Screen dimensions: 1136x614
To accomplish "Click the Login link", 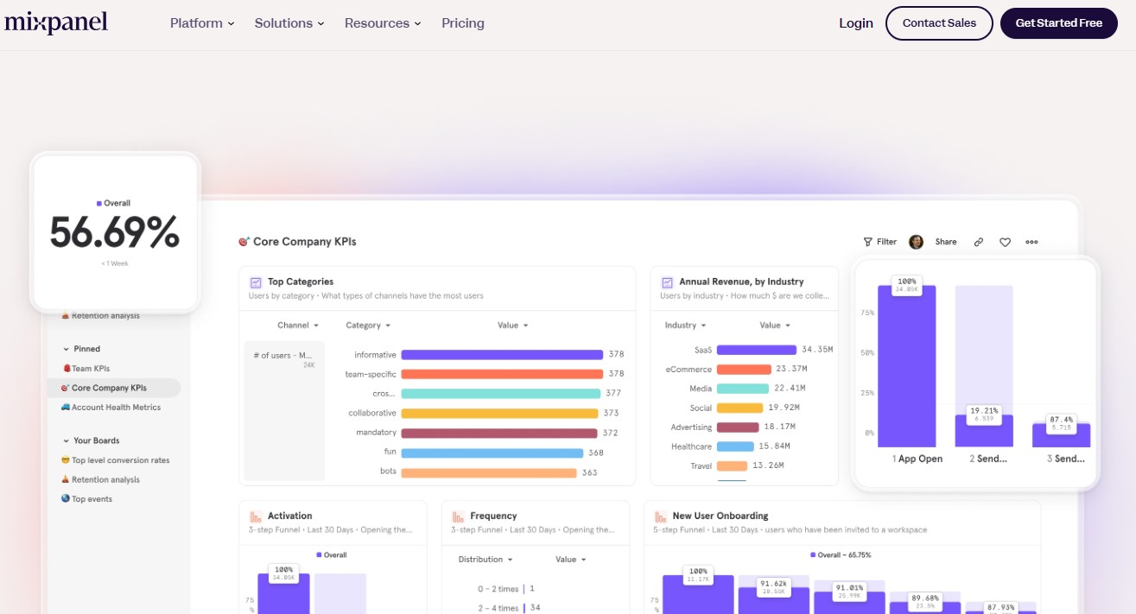I will (x=856, y=23).
